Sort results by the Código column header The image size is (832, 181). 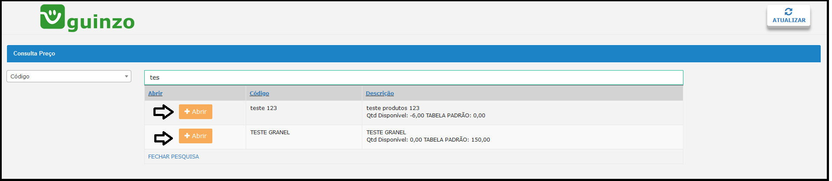tap(259, 93)
